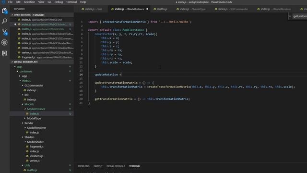Click the ModelInstance class name
This screenshot has height=173, width=307.
tap(133, 30)
